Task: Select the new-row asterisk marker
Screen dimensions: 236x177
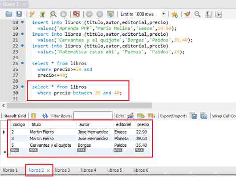Action: point(4,152)
